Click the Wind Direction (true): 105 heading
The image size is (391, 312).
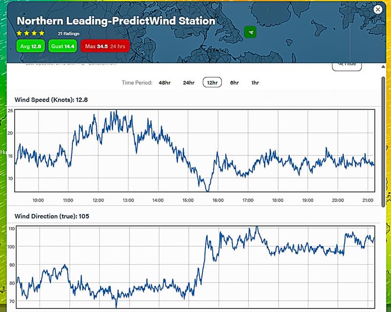tap(52, 216)
